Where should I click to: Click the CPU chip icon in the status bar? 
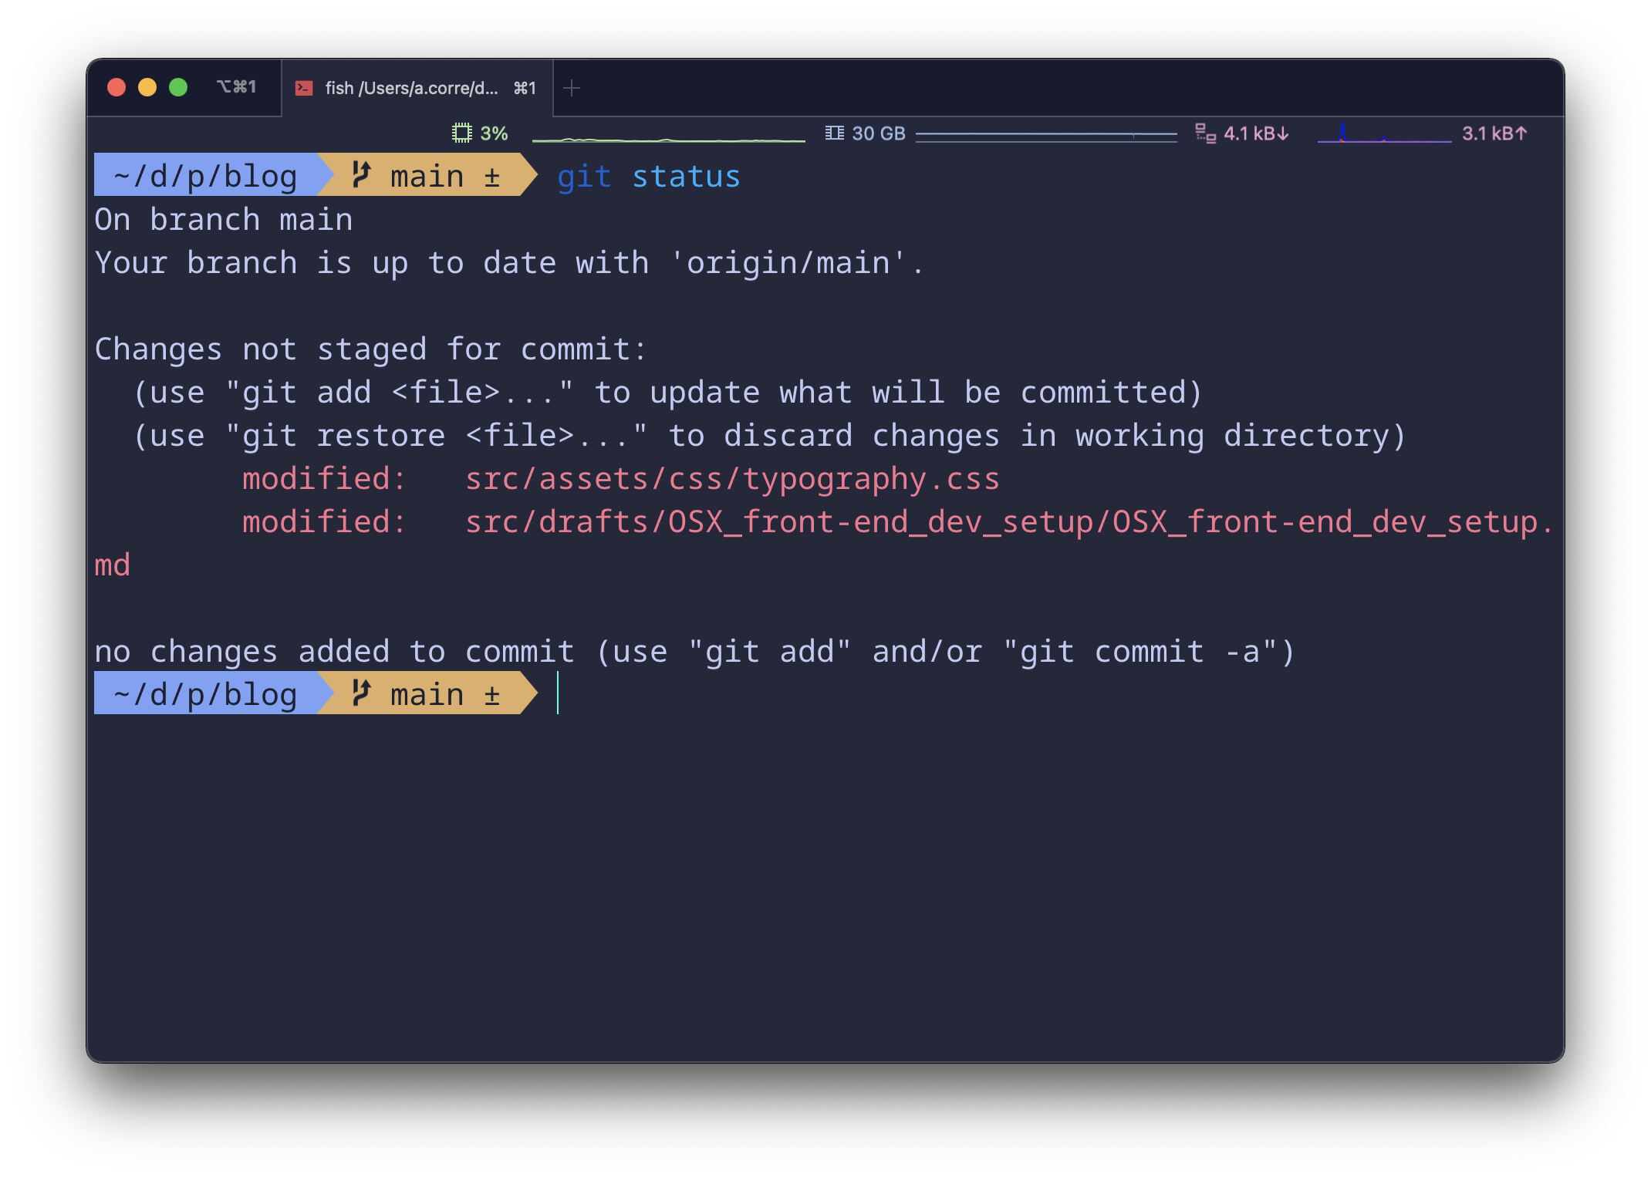coord(462,133)
